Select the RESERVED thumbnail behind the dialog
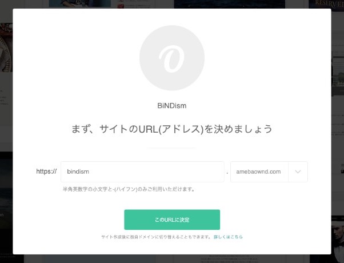 [x=326, y=4]
